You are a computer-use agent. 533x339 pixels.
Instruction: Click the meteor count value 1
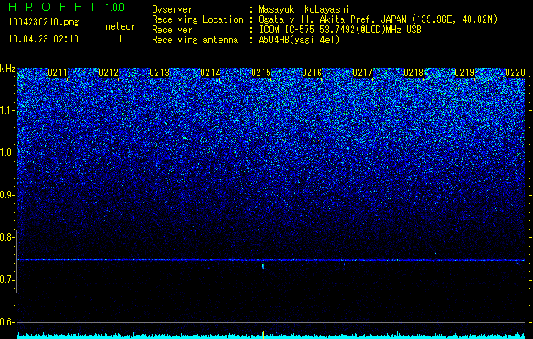[120, 39]
